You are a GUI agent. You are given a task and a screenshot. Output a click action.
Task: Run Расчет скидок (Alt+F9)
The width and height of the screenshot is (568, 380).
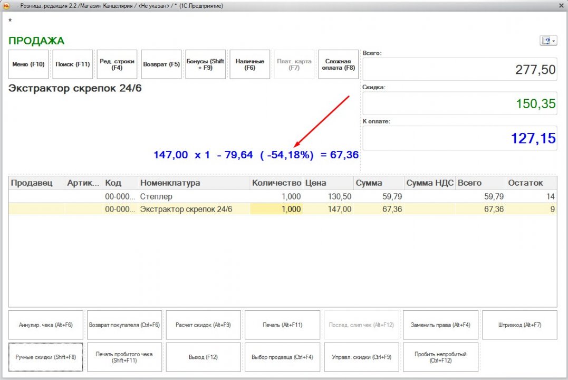203,325
